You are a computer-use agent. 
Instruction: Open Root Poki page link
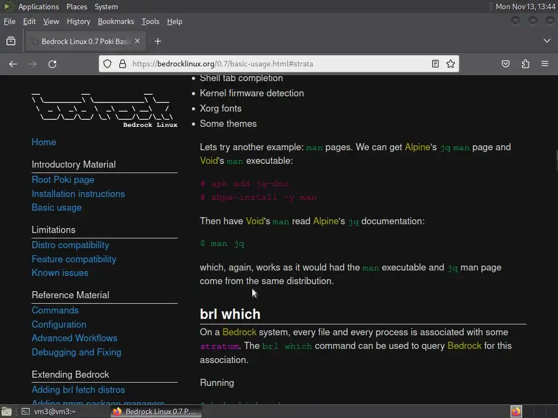coord(63,180)
